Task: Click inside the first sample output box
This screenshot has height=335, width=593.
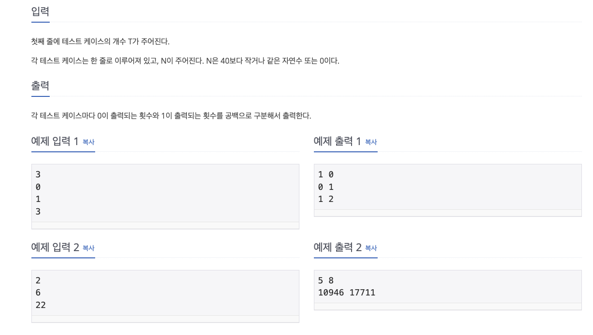Action: (x=447, y=188)
